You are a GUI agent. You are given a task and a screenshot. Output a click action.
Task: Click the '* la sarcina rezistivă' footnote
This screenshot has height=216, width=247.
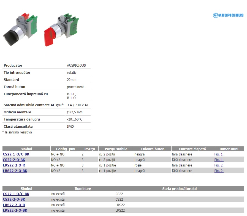(x=17, y=132)
